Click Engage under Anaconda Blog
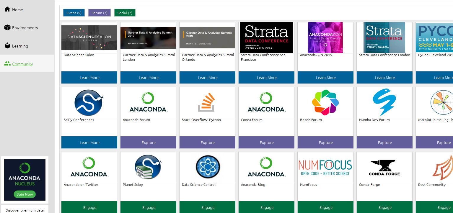The width and height of the screenshot is (453, 213). pyautogui.click(x=266, y=207)
